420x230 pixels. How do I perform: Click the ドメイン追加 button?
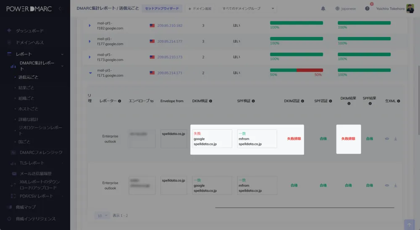200,8
